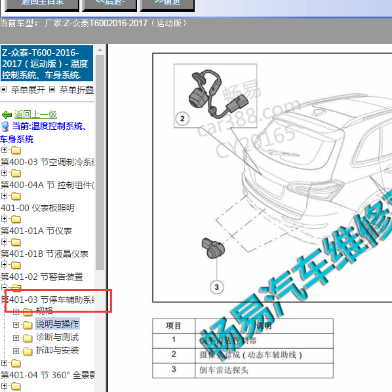Click the sidebar vertical scrollbar thumb

[x=100, y=163]
